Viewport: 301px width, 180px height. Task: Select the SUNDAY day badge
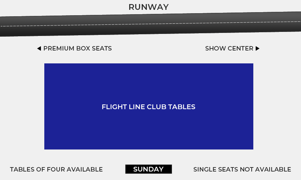(x=148, y=169)
